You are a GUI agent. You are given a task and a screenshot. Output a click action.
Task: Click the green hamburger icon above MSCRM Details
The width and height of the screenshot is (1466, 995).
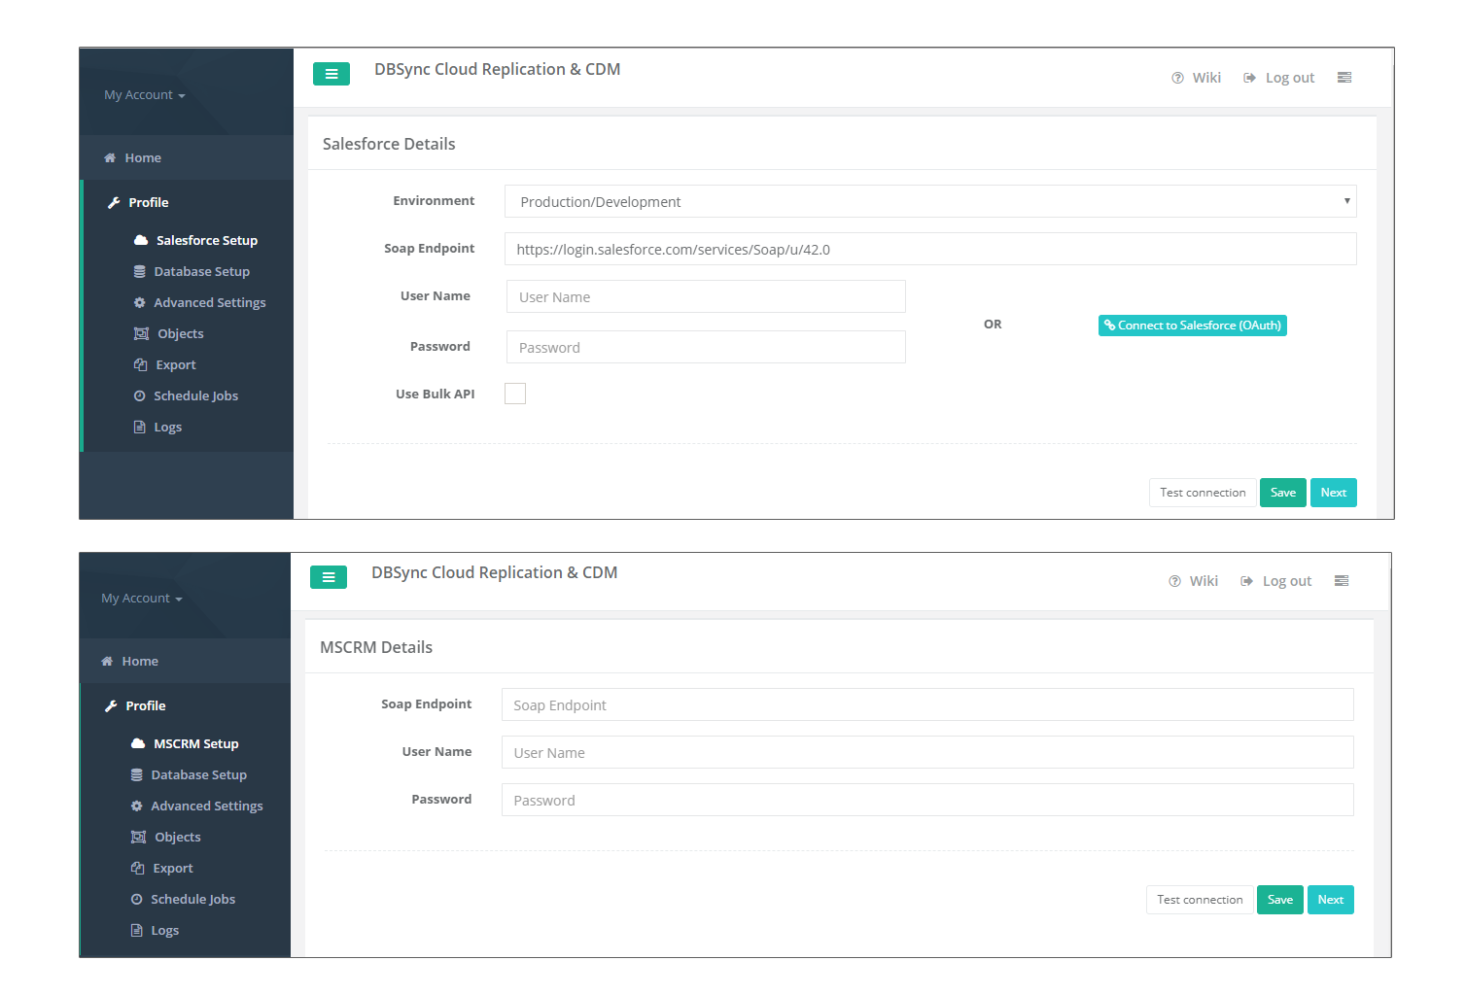(328, 577)
